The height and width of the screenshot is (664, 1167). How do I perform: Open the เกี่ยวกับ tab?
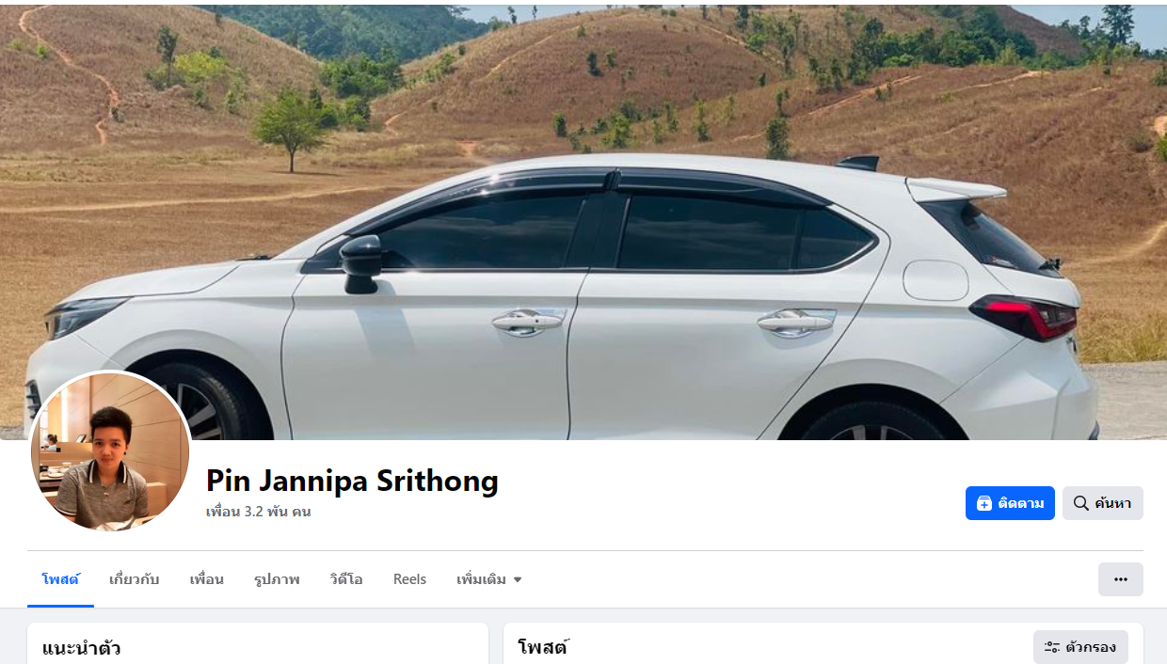(x=134, y=579)
